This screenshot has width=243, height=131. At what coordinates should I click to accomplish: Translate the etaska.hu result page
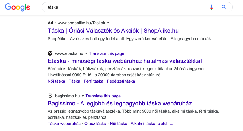pyautogui.click(x=106, y=53)
